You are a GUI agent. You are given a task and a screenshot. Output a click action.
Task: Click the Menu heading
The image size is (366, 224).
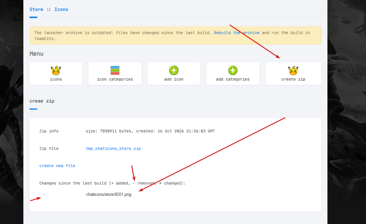click(x=36, y=54)
